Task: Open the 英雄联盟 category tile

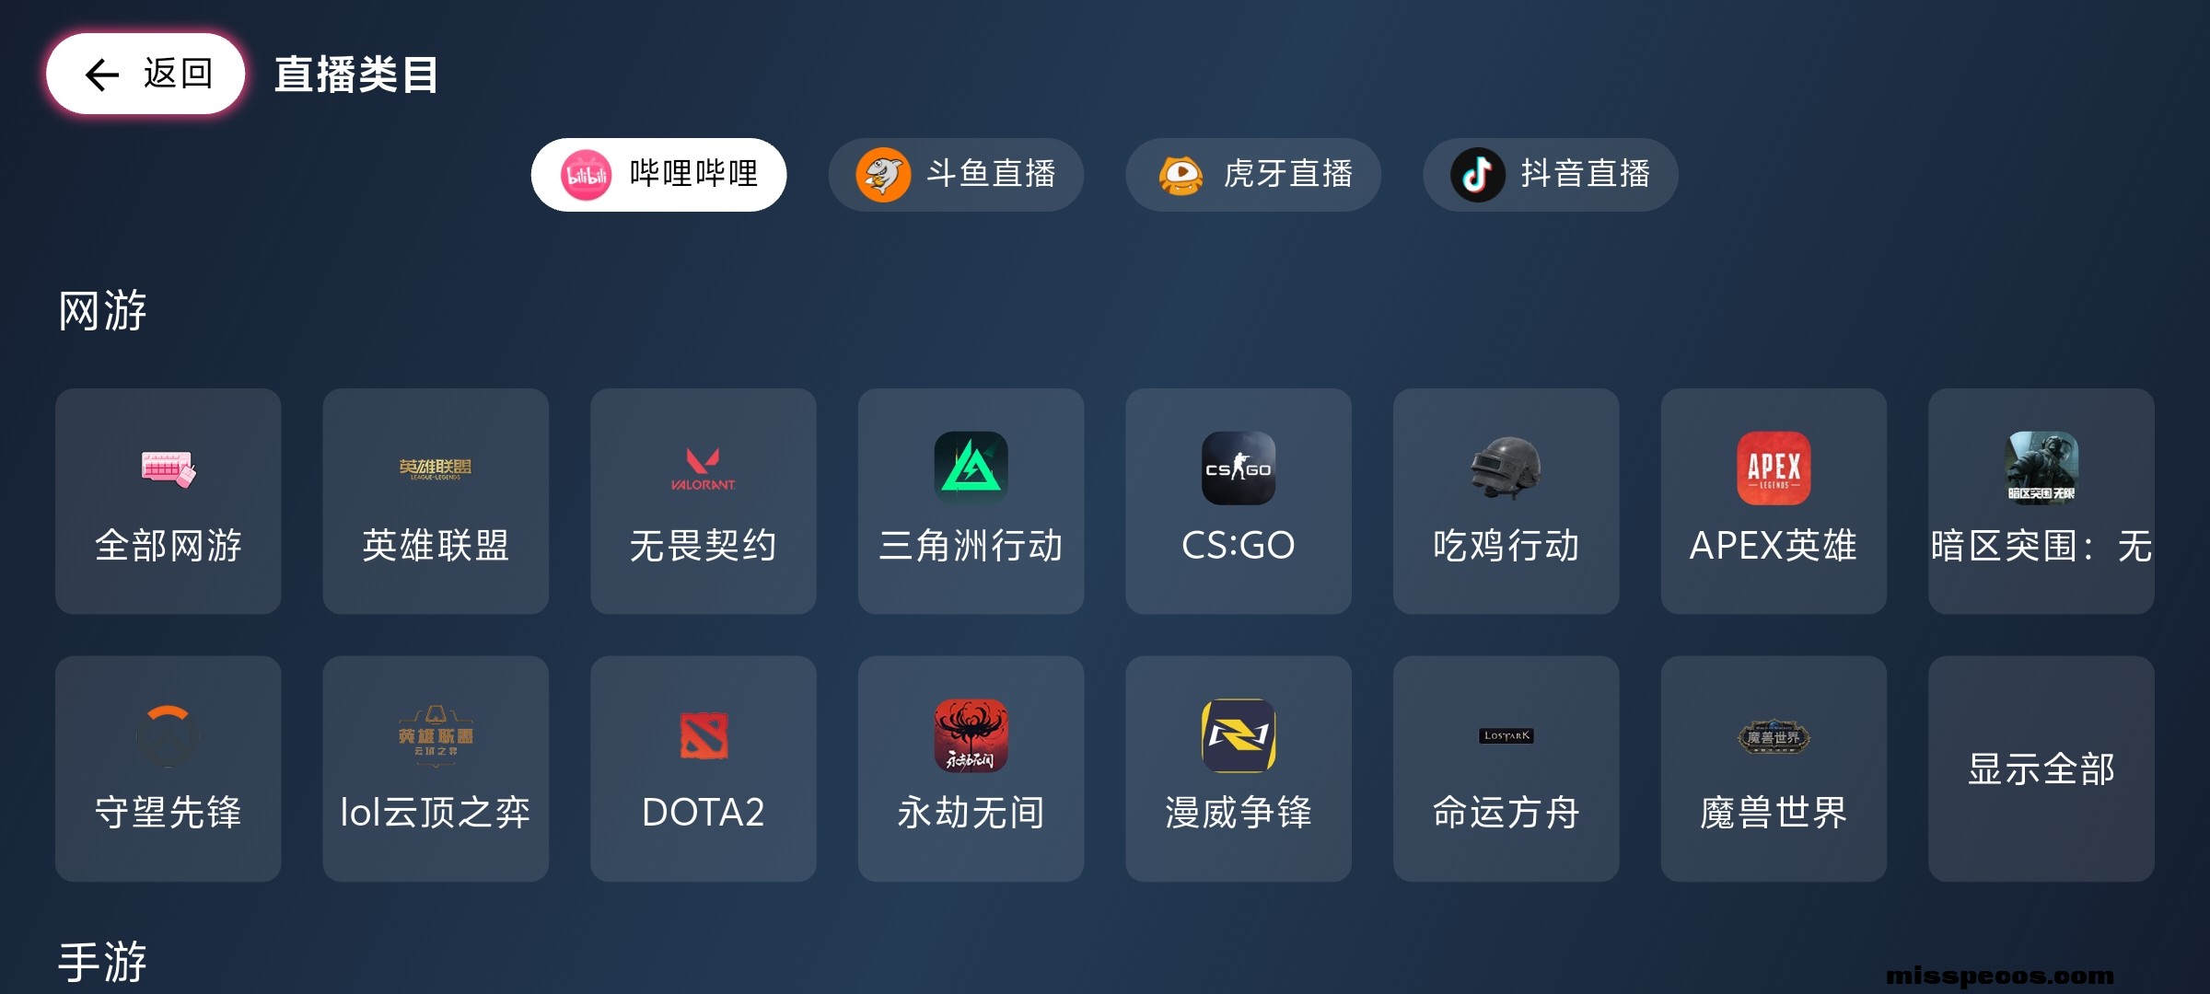Action: (x=436, y=501)
